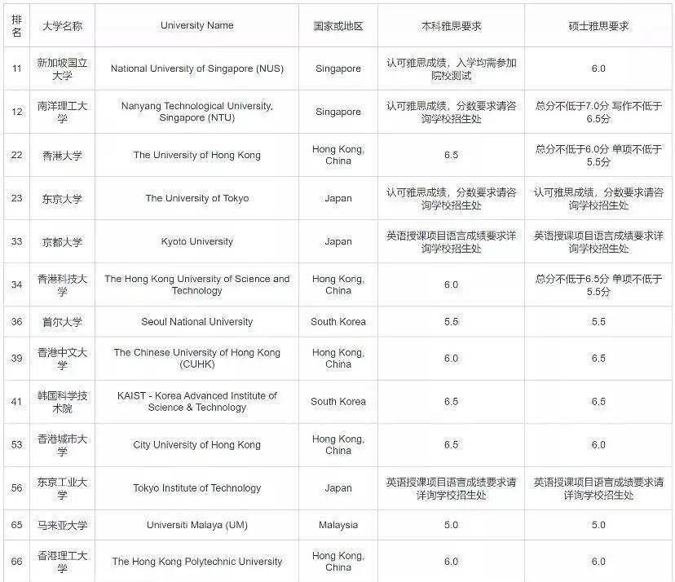
Task: Click the '排名' header cell
Action: (x=16, y=25)
